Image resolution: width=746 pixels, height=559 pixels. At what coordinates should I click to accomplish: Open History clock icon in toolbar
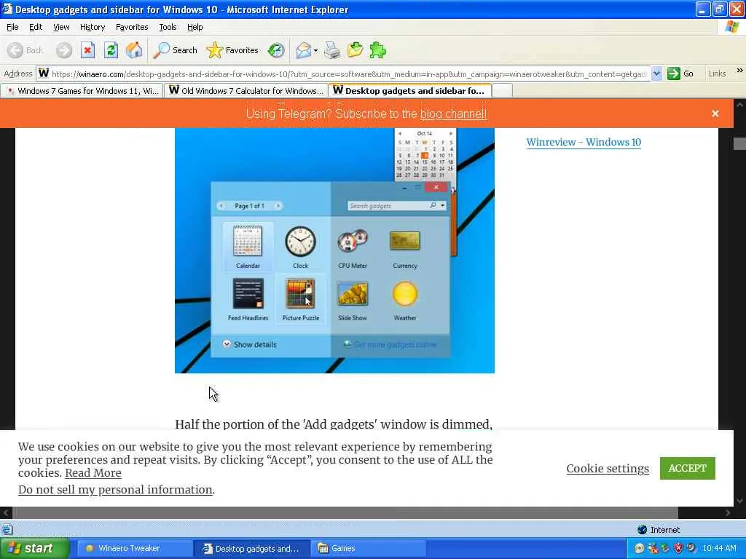point(276,50)
